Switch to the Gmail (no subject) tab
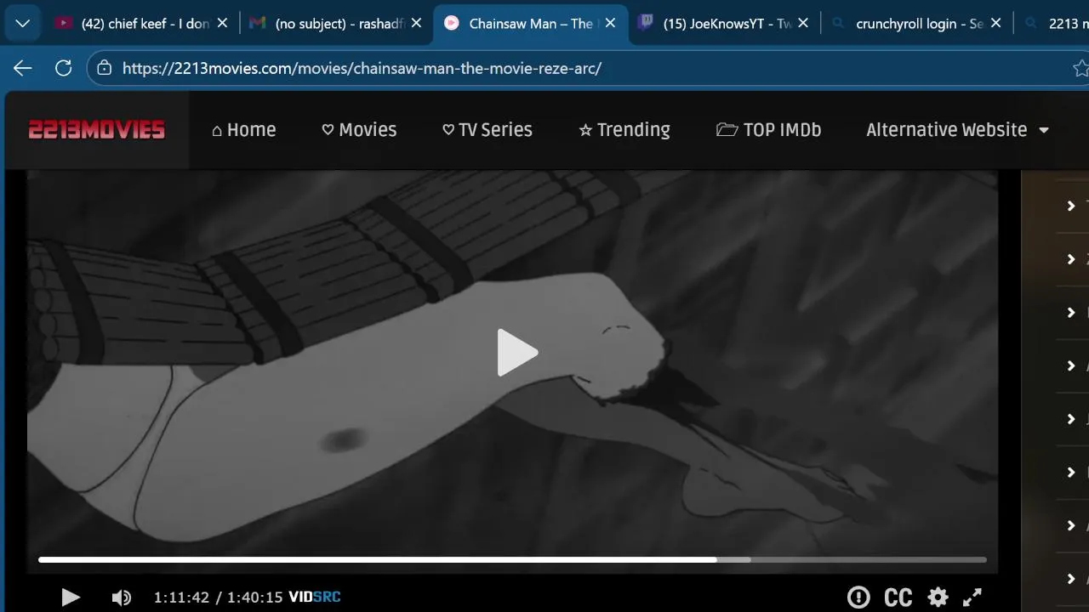Screen dimensions: 1089x612 pyautogui.click(x=336, y=24)
